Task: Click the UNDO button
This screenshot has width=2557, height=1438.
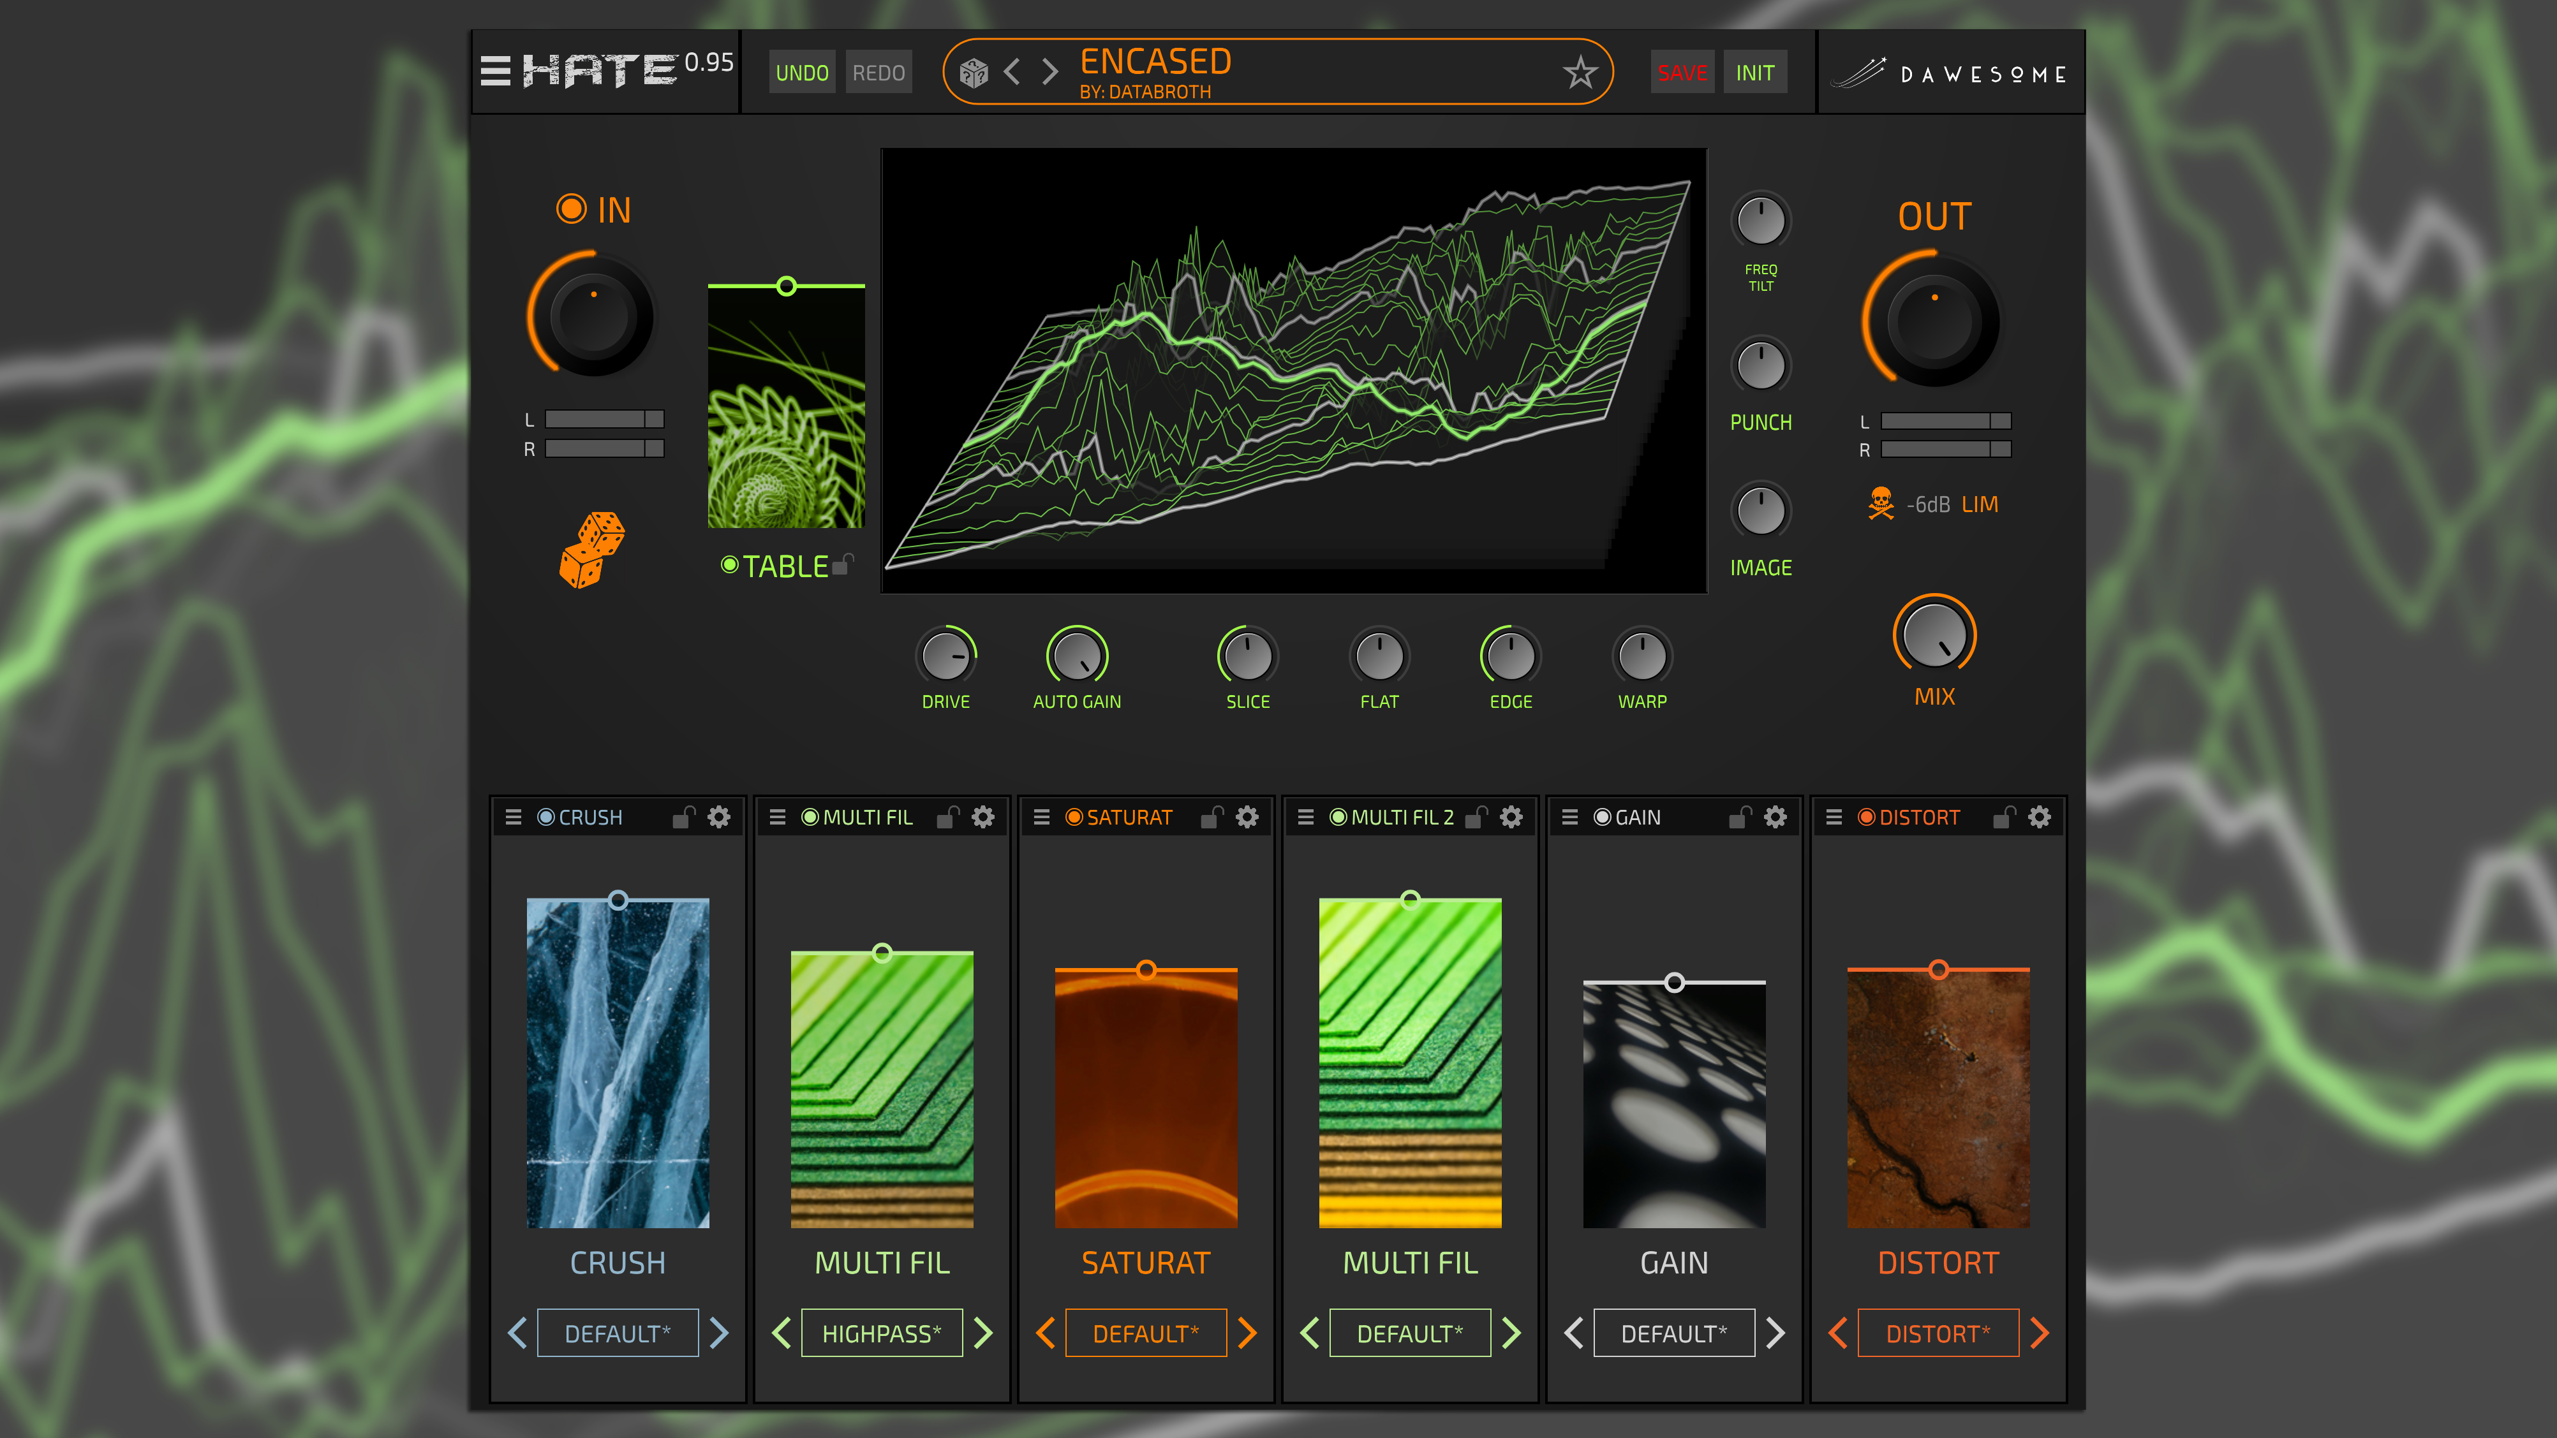Action: (802, 73)
